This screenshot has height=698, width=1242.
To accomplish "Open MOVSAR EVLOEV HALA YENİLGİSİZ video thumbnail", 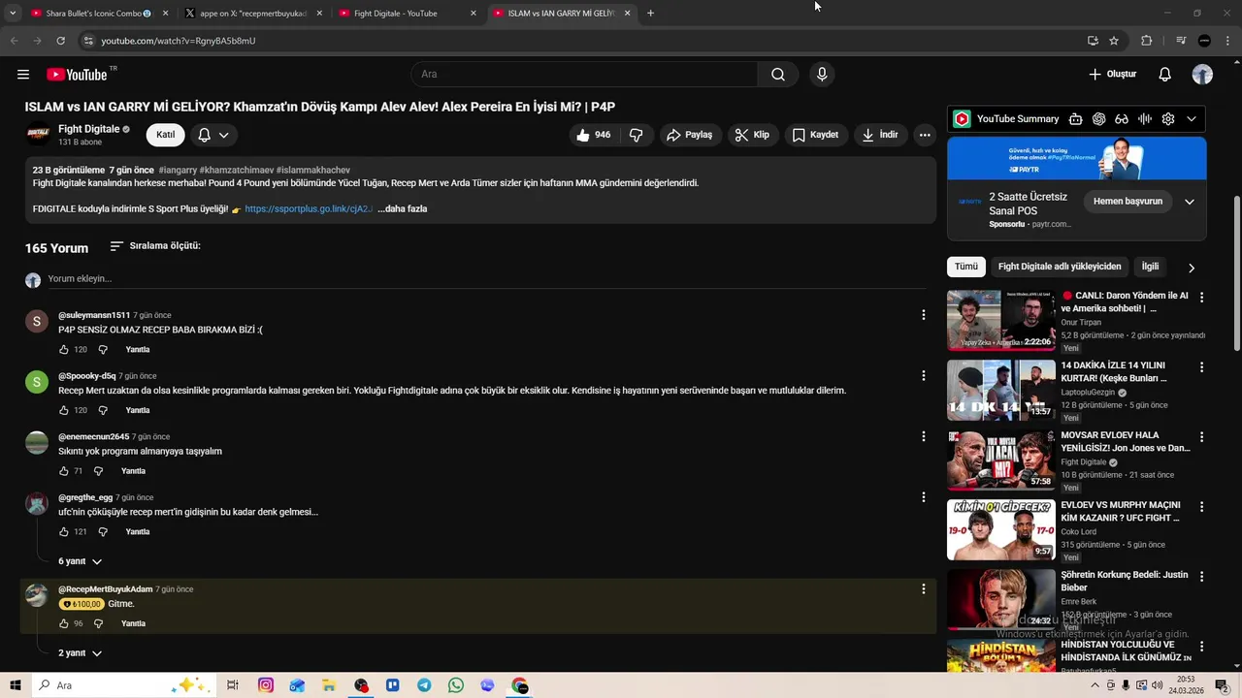I will (1001, 460).
